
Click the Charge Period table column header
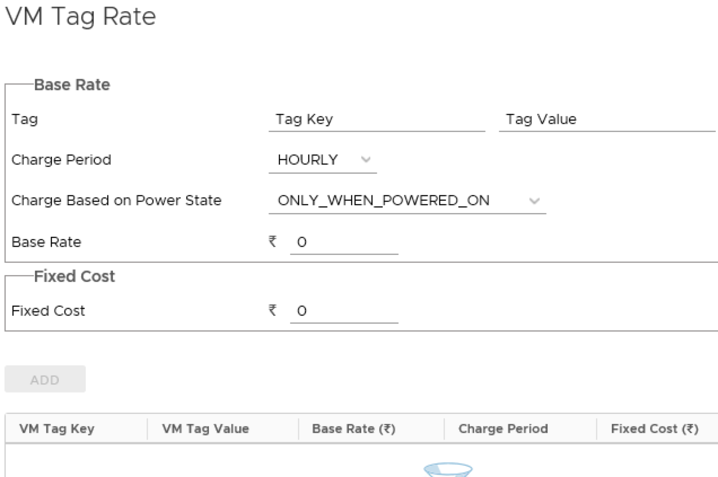(x=503, y=429)
